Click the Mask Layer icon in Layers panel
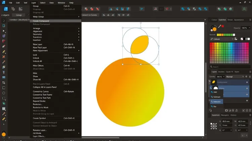The height and width of the screenshot is (141, 252). pyautogui.click(x=226, y=111)
